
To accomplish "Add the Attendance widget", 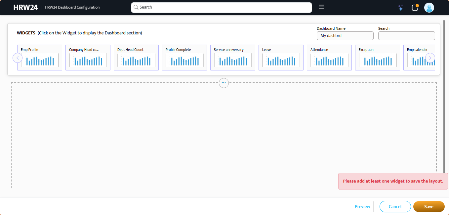I will click(x=329, y=58).
